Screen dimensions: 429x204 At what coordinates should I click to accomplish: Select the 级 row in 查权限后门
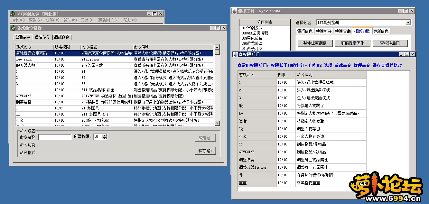(x=302, y=129)
